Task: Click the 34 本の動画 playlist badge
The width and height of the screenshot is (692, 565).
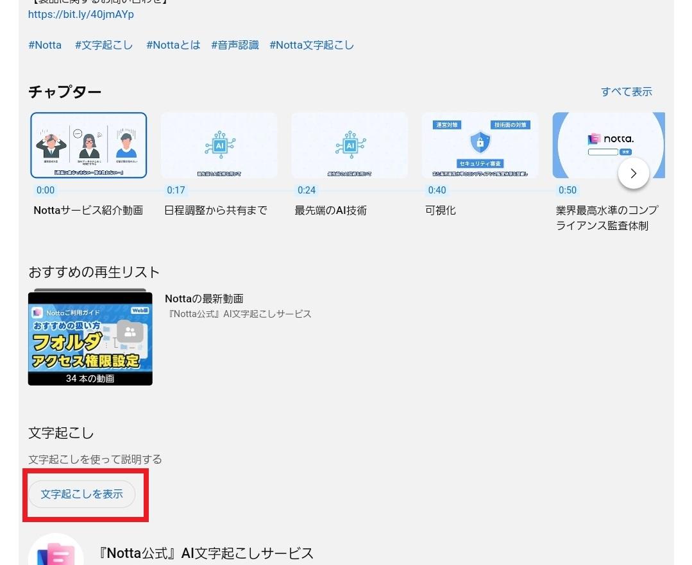Action: (90, 379)
